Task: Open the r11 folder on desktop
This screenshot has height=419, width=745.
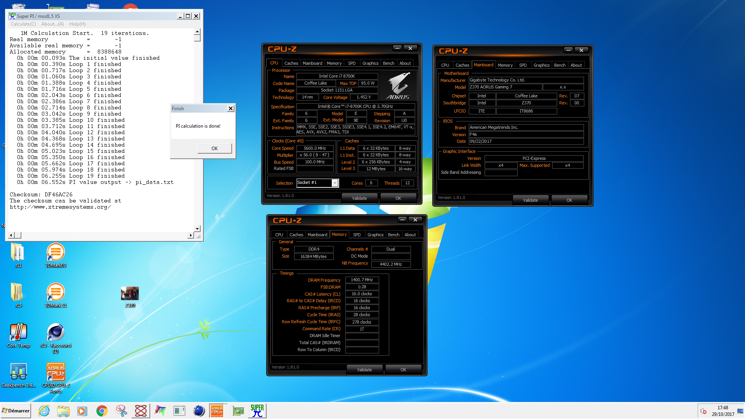Action: point(18,255)
